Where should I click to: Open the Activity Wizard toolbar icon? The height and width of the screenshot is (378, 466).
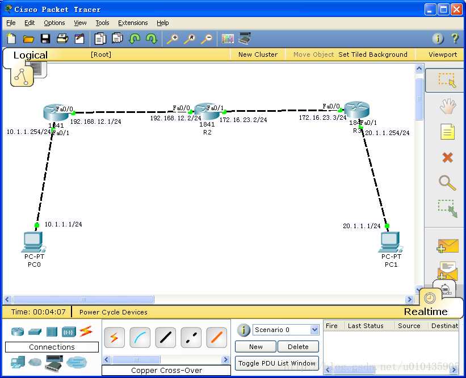point(79,39)
